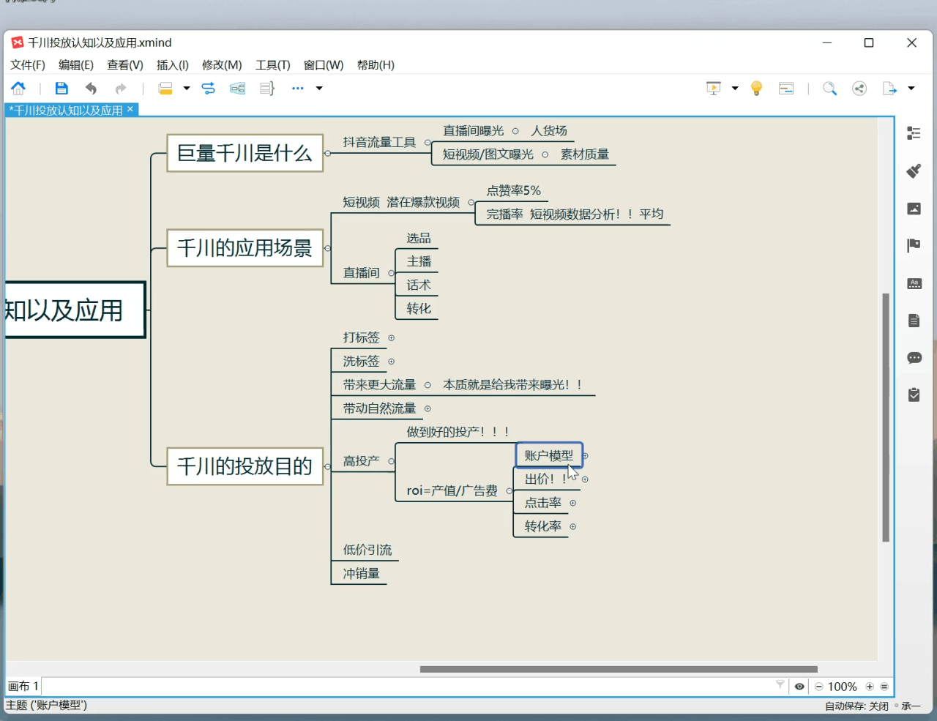Open the Comments panel in the sidebar
Image resolution: width=937 pixels, height=721 pixels.
tap(914, 358)
